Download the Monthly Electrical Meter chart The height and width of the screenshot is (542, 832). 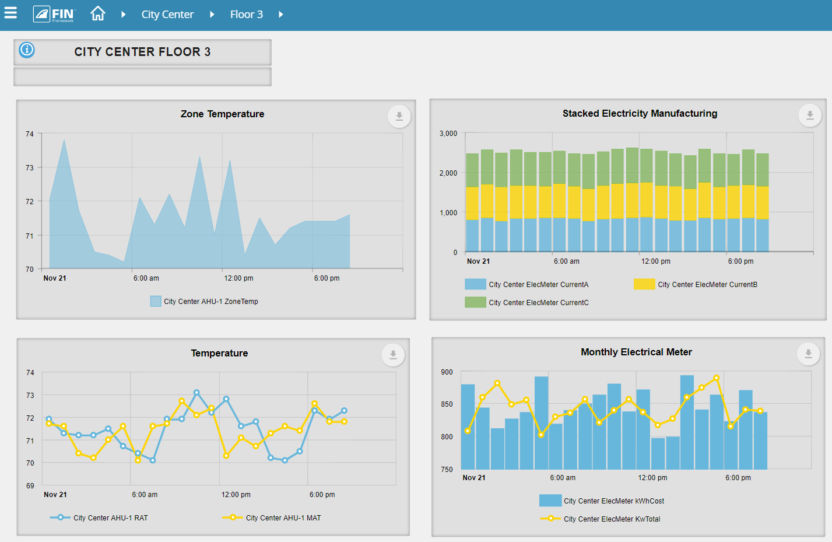click(808, 354)
